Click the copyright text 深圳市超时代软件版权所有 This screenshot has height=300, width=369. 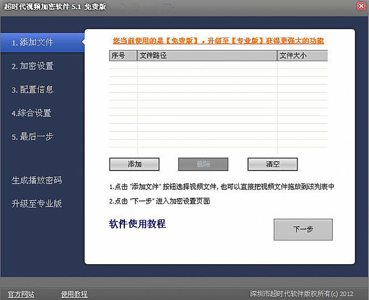coord(301,294)
